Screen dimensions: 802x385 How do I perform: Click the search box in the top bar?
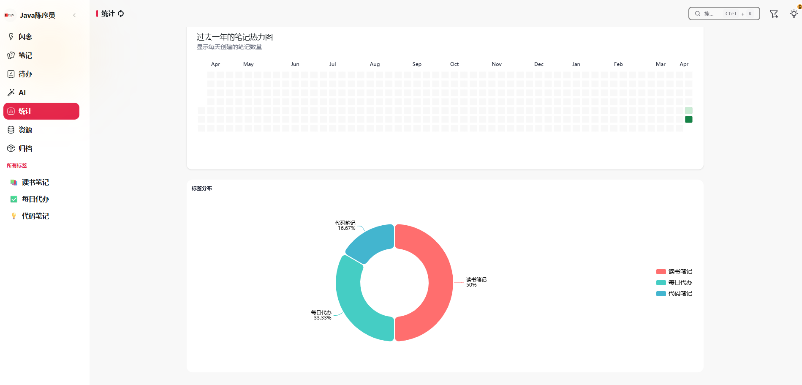coord(724,14)
